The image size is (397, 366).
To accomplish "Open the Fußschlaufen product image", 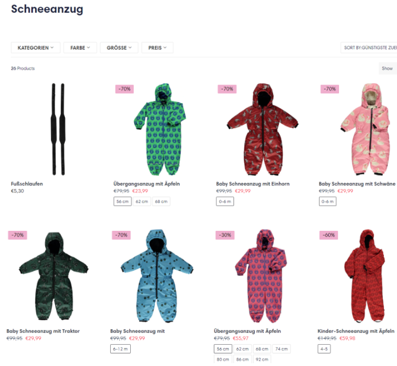I will 59,129.
